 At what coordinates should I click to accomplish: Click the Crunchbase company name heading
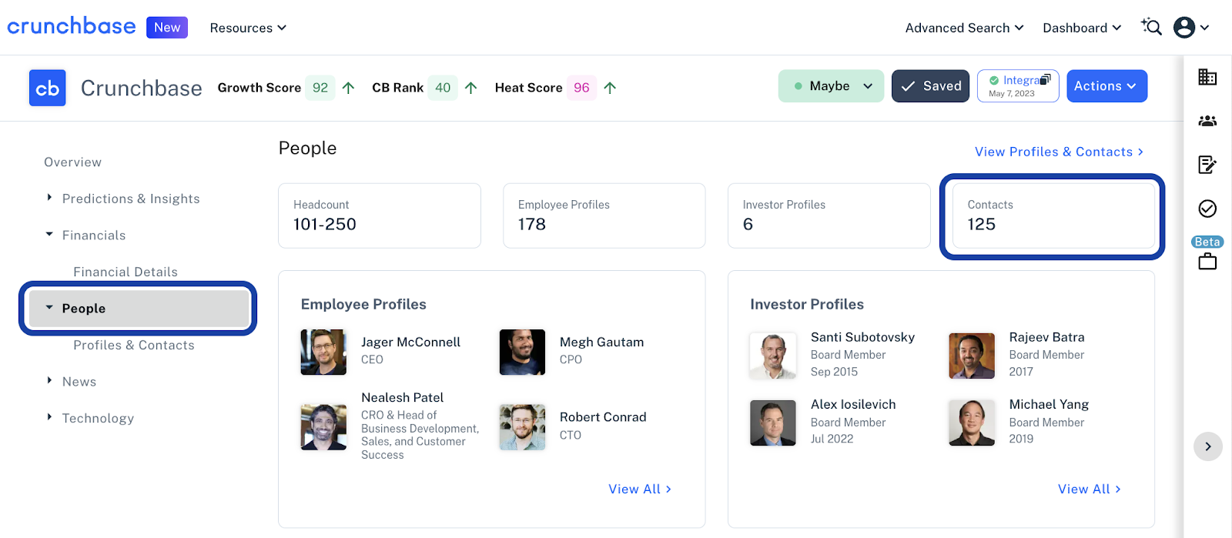point(142,89)
